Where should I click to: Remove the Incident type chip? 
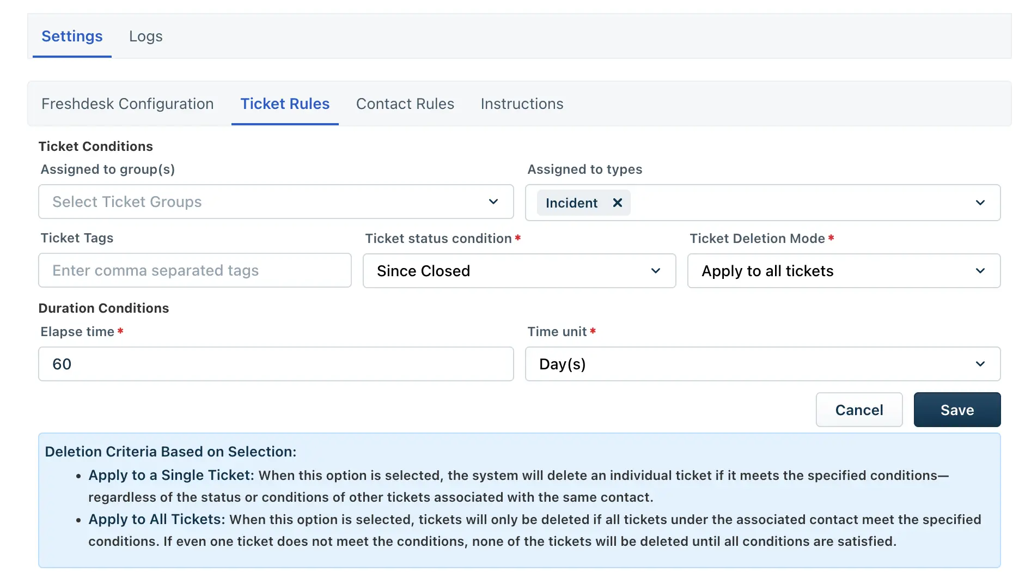point(618,203)
